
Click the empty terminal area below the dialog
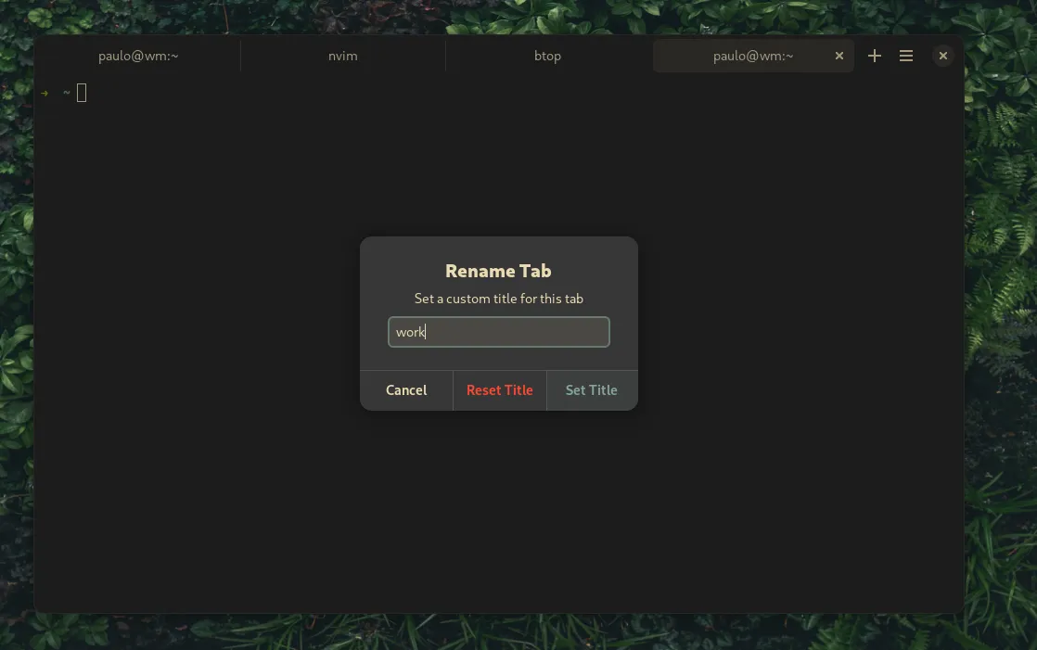pos(498,519)
